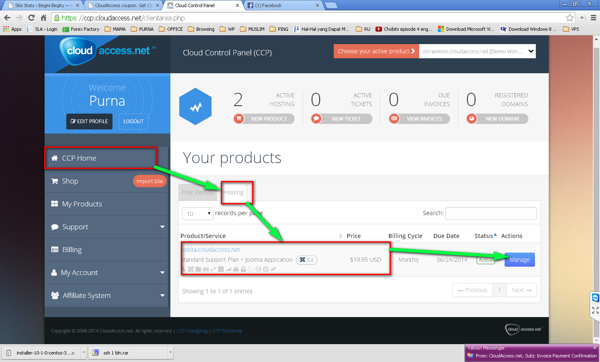Click the CloudAccess.net logo in header
The height and width of the screenshot is (362, 600).
[x=107, y=51]
